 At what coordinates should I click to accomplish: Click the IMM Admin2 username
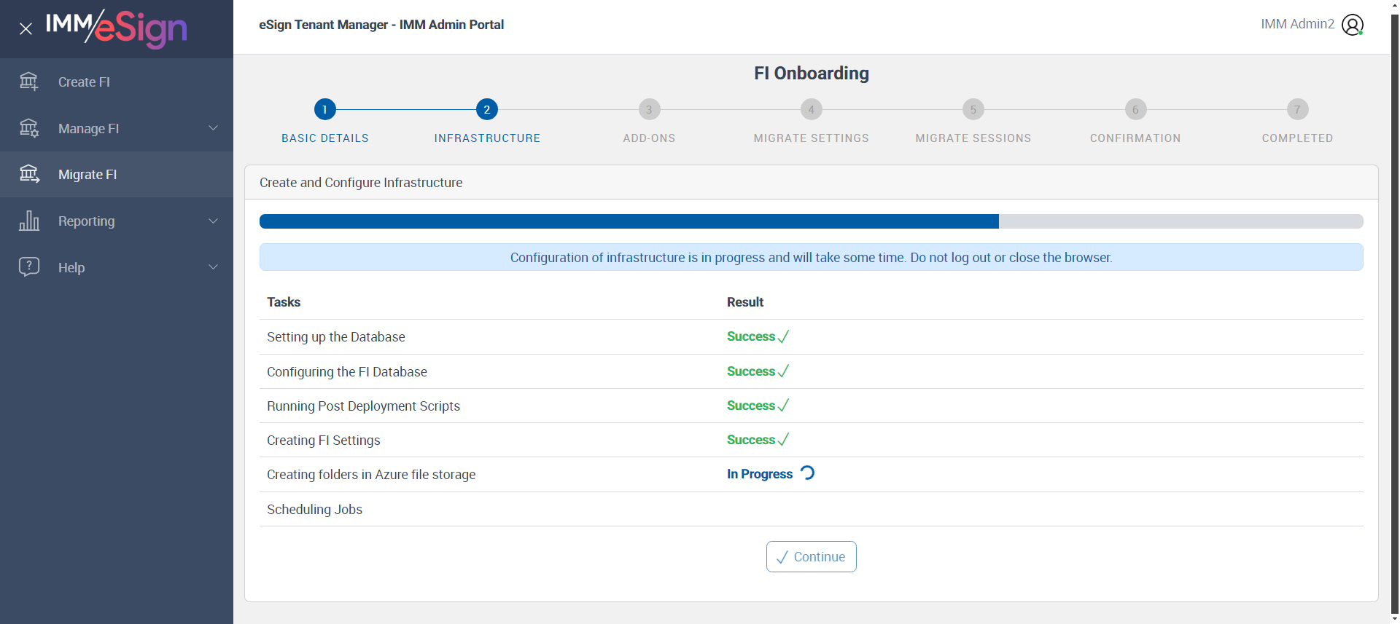click(x=1297, y=24)
